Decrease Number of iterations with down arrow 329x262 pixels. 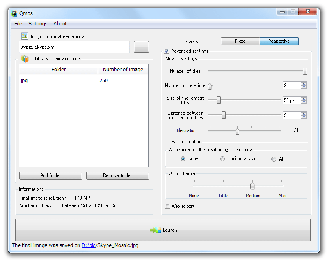click(303, 87)
